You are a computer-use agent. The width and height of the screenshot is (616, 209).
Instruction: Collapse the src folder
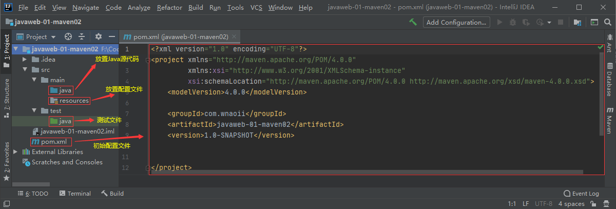(x=25, y=70)
